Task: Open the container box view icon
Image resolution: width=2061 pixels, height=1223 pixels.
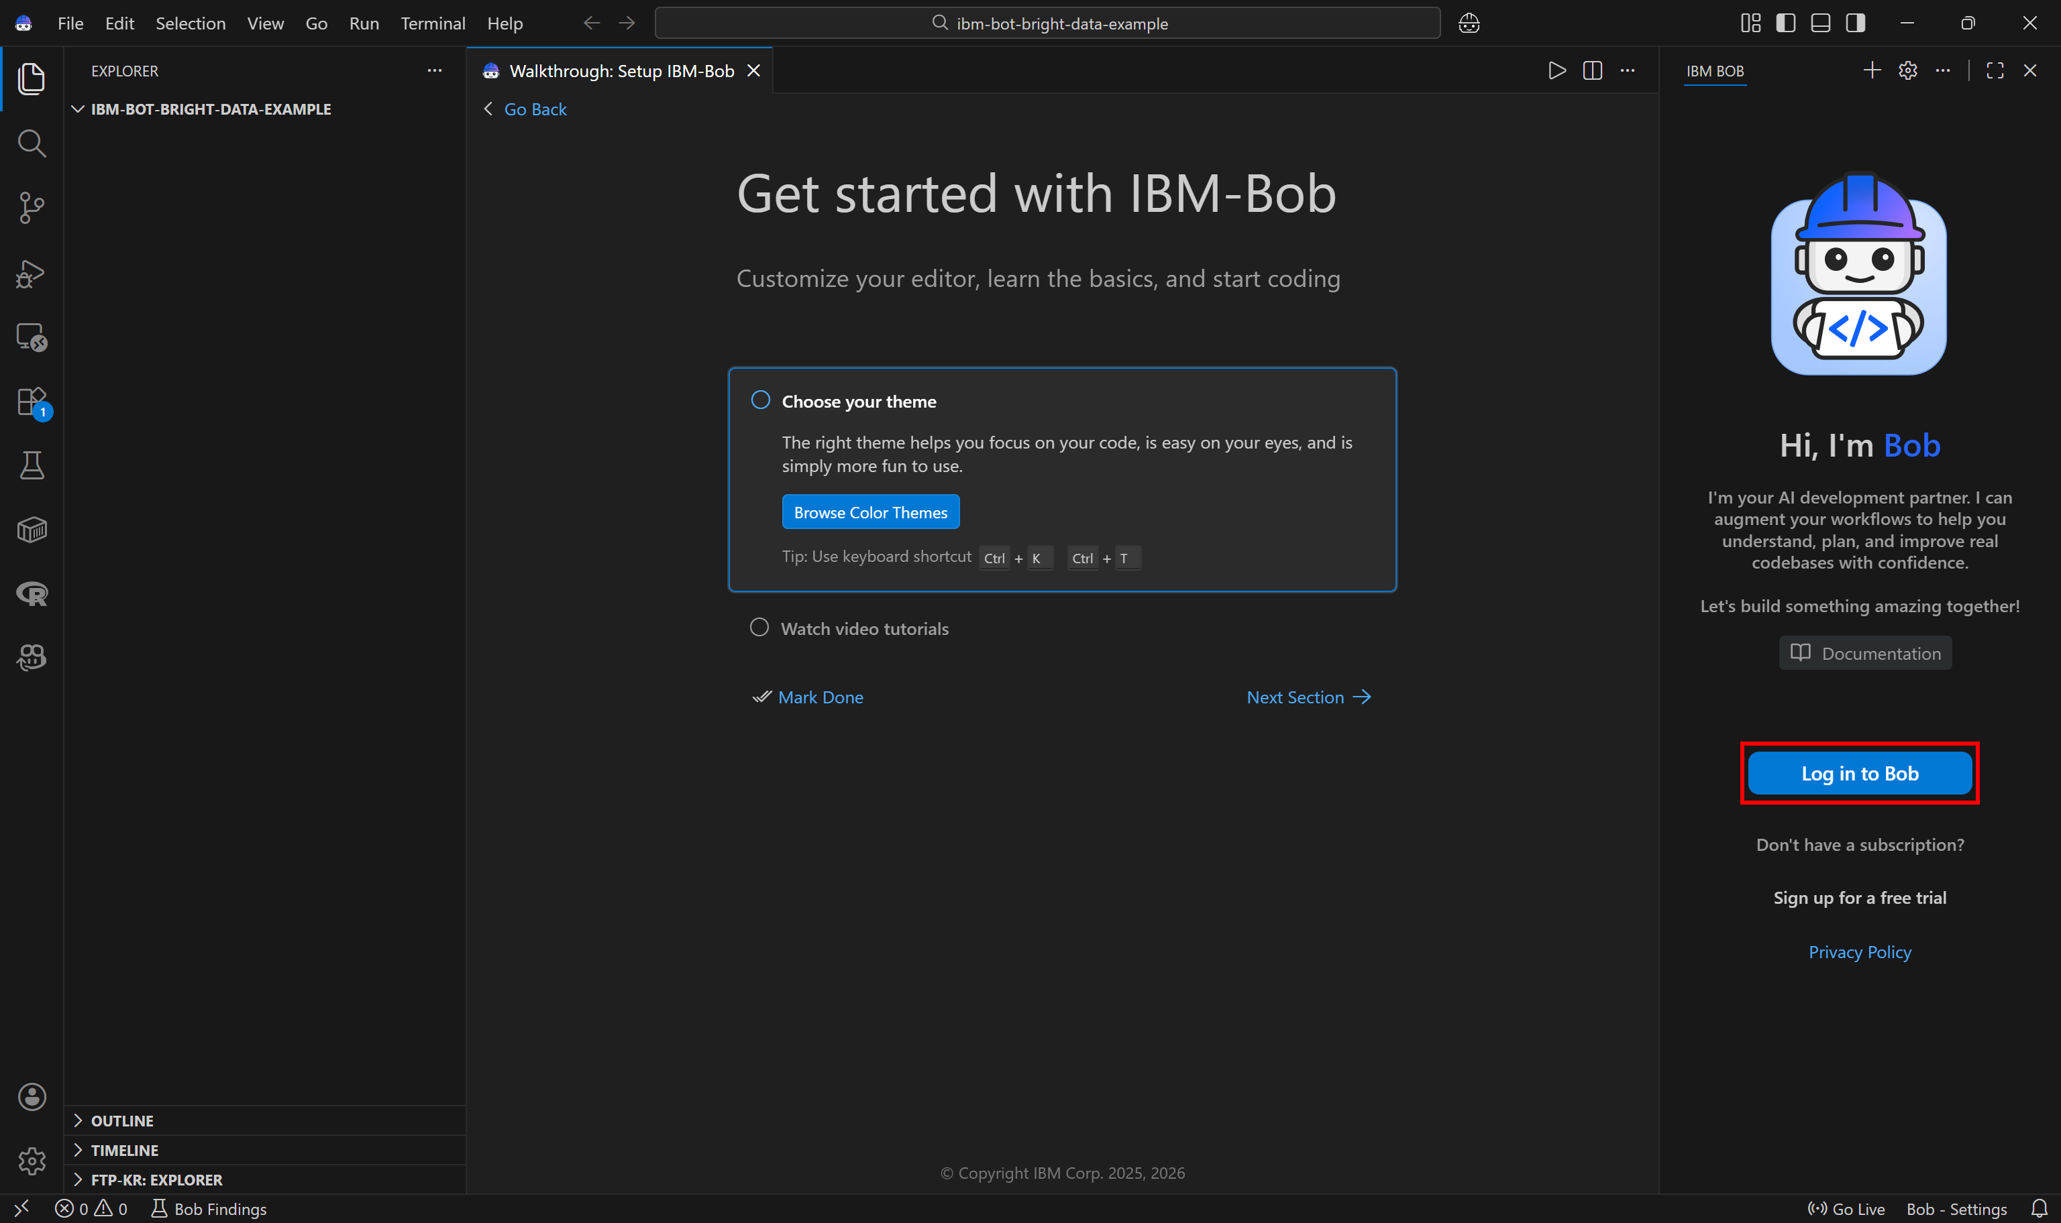Action: tap(32, 530)
